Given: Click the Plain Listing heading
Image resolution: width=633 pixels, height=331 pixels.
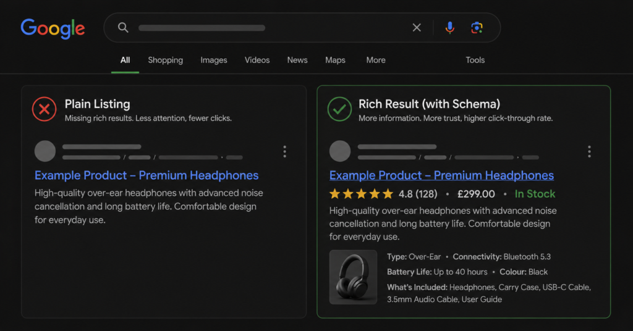Looking at the screenshot, I should [x=97, y=104].
